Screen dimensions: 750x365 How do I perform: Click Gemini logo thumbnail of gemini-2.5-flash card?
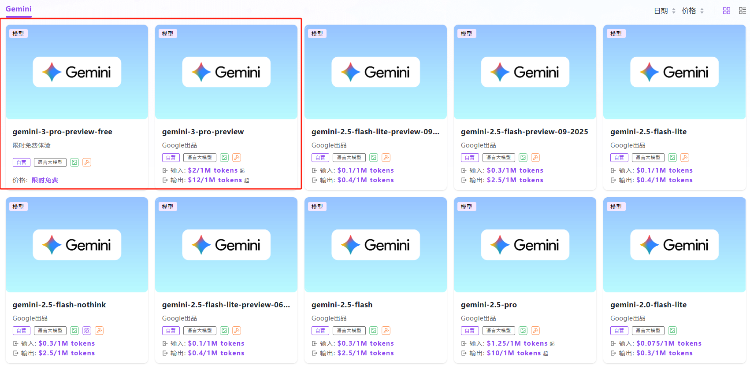tap(375, 245)
